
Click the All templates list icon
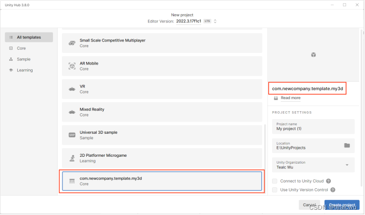click(x=11, y=37)
